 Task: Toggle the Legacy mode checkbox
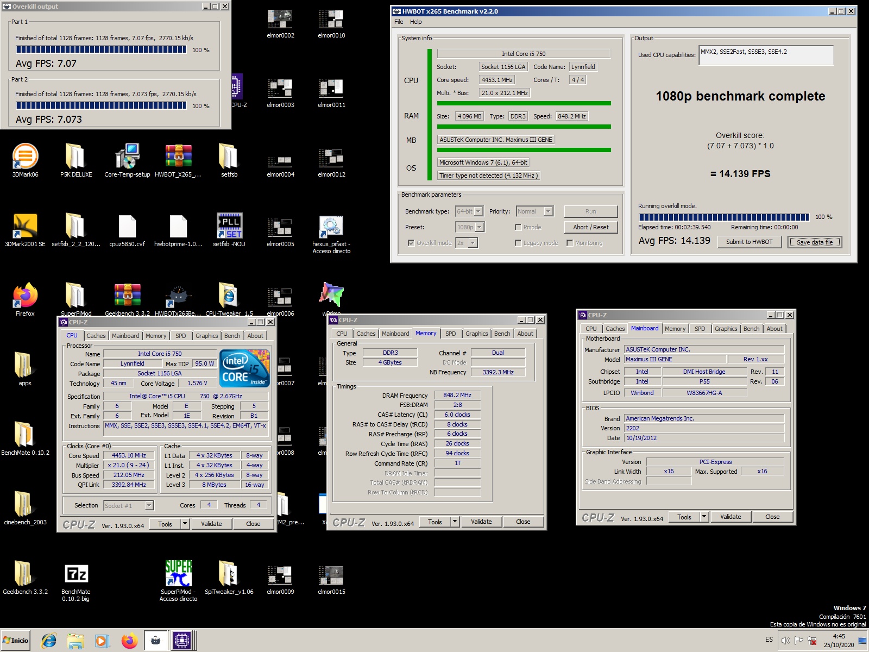[x=518, y=243]
